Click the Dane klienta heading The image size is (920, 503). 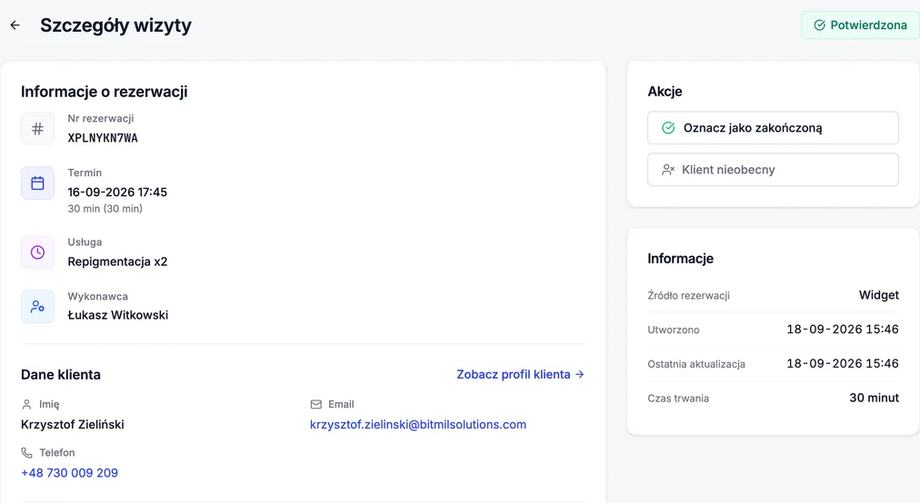click(60, 374)
